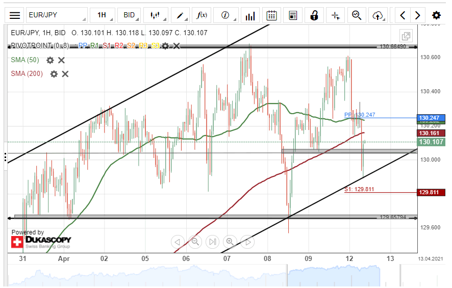Expand the 1H timeframe dropdown
452x288 pixels.
tap(102, 15)
